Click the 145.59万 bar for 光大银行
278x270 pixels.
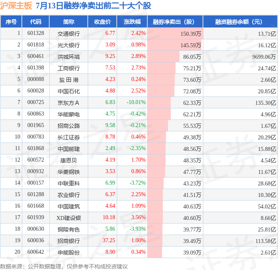click(x=174, y=45)
